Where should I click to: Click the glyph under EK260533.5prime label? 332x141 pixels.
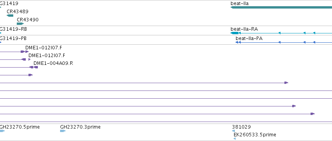234,138
